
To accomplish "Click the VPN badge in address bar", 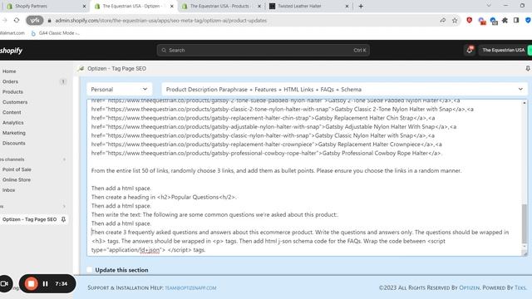I will point(35,20).
